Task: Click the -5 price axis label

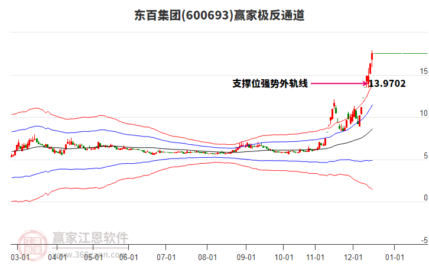Action: [424, 240]
